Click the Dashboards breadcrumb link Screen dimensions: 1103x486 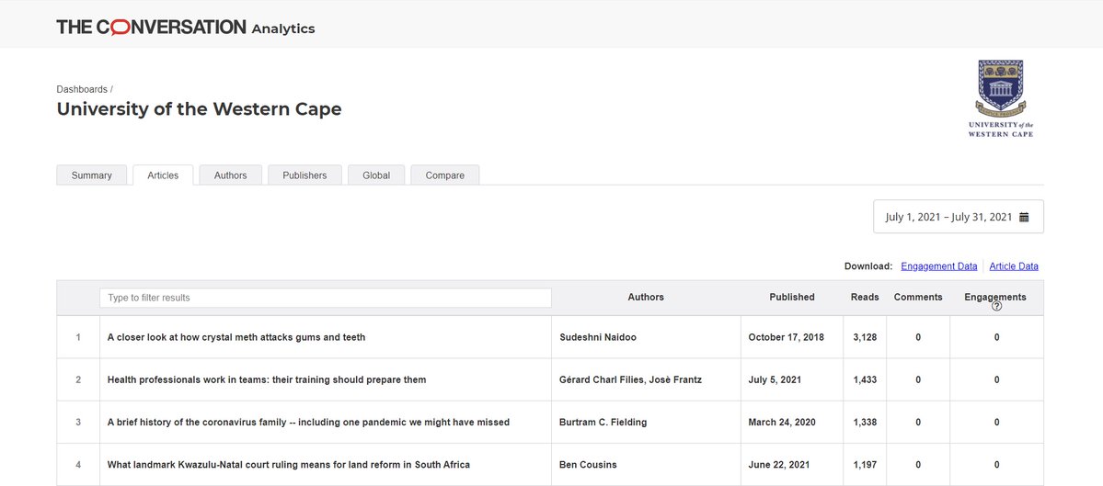(82, 89)
